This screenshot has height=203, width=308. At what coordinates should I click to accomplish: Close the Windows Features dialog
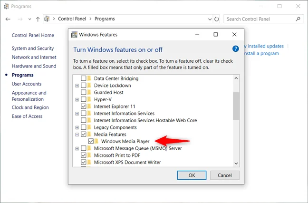pos(234,35)
